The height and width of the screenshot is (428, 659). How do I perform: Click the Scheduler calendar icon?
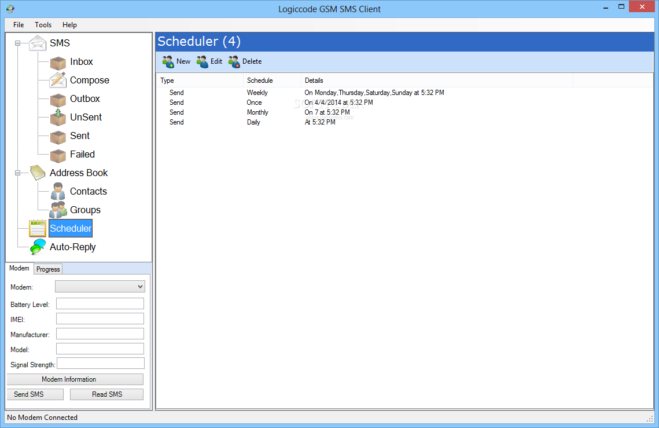coord(38,228)
